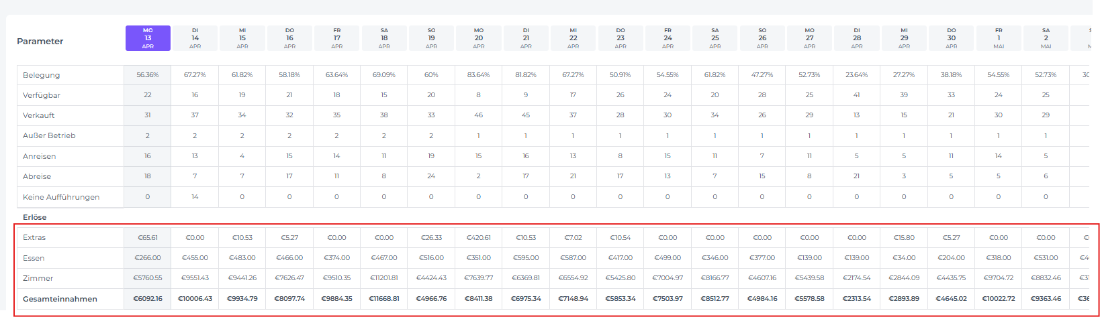The image size is (1100, 317).
Task: Select the €420.61 Extras value
Action: (x=478, y=237)
